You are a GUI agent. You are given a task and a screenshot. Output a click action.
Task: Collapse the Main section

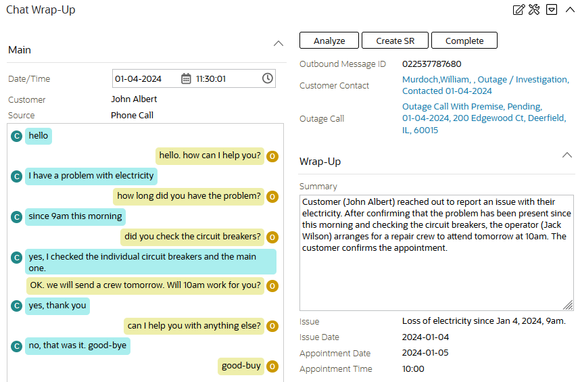click(279, 43)
